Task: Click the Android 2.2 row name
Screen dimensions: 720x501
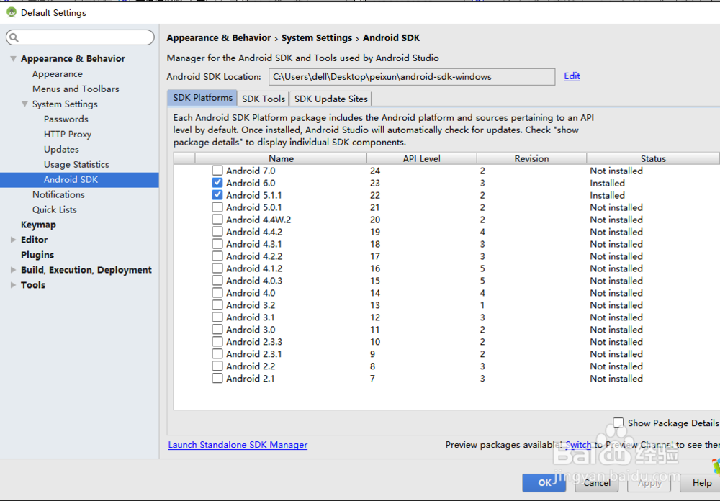Action: coord(251,366)
